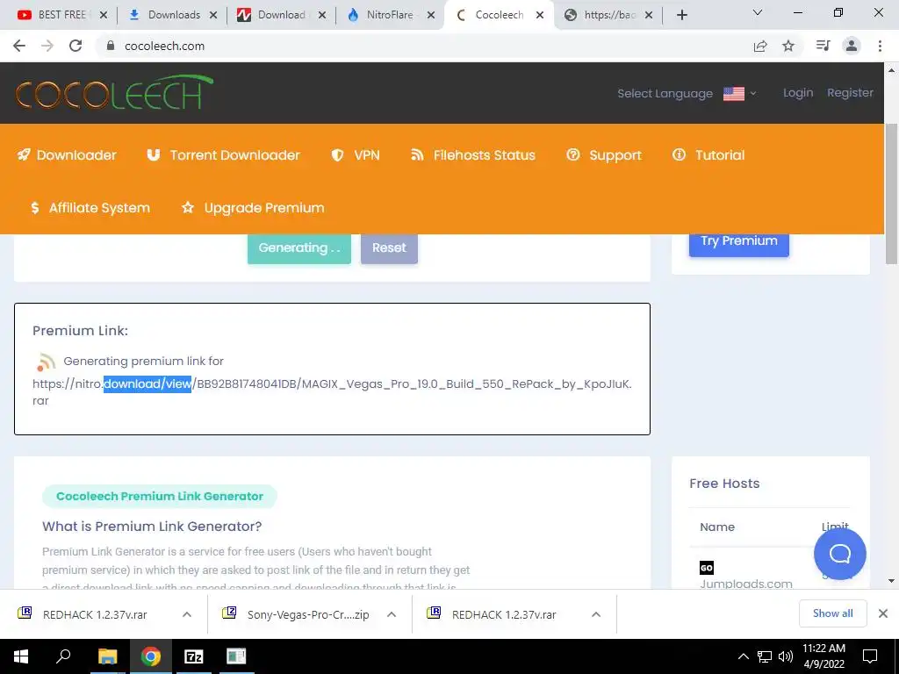Expand the Select Language dropdown
The height and width of the screenshot is (674, 899).
pyautogui.click(x=687, y=93)
